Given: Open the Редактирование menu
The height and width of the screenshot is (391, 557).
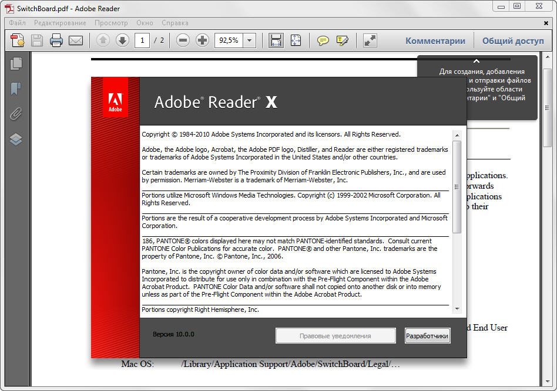Looking at the screenshot, I should (60, 23).
